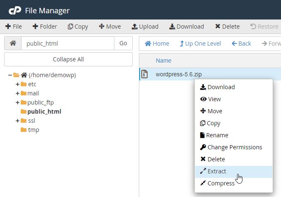Select the (/home/demowp) root tree item
Viewport: 281px width, 197px height.
[52, 75]
